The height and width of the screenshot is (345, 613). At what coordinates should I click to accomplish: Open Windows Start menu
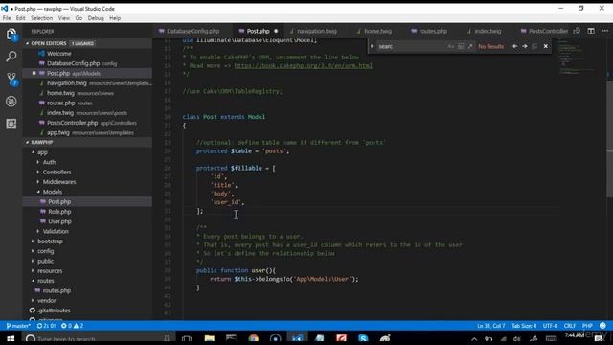coord(11,338)
